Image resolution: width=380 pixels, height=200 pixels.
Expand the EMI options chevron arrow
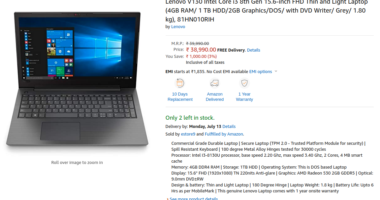click(276, 71)
